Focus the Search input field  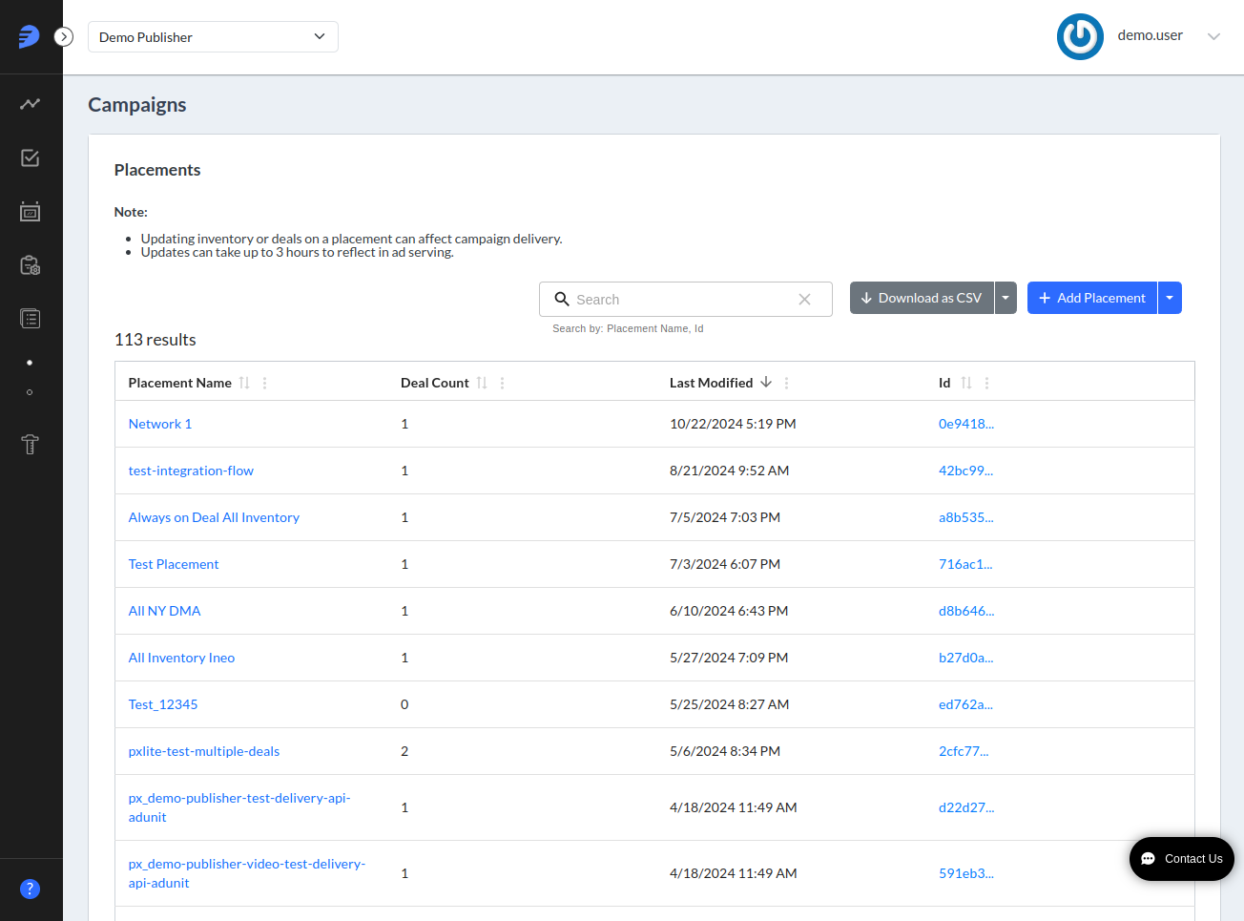coord(686,300)
